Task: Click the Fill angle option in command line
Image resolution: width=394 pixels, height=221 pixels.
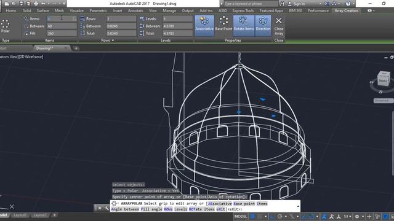Action: click(151, 209)
